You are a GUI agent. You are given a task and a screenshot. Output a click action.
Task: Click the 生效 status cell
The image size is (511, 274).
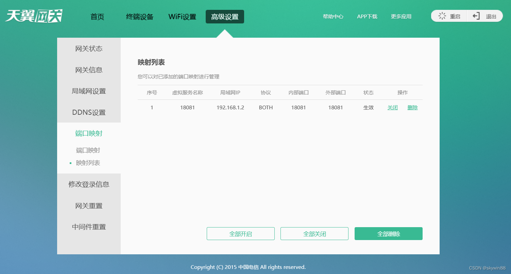(369, 108)
